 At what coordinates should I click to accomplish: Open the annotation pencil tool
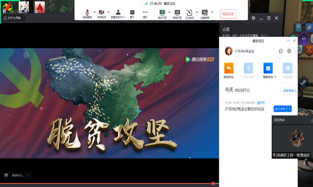tap(189, 14)
